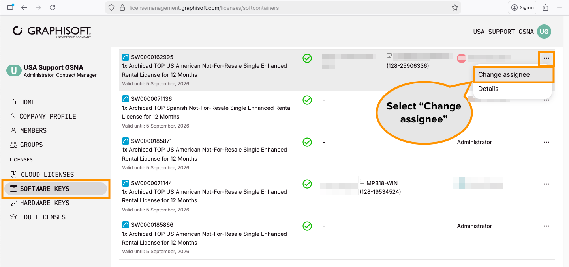Click the license number SW0000071144
This screenshot has width=569, height=267.
point(152,183)
